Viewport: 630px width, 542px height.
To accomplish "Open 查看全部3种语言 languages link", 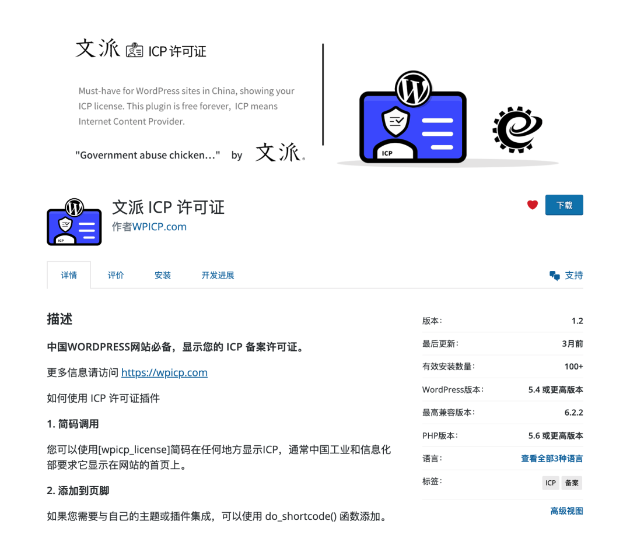I will [551, 459].
